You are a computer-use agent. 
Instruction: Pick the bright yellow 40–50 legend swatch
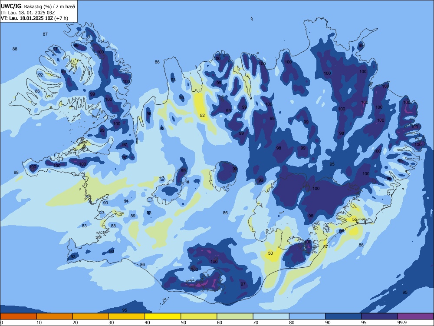pos(163,316)
